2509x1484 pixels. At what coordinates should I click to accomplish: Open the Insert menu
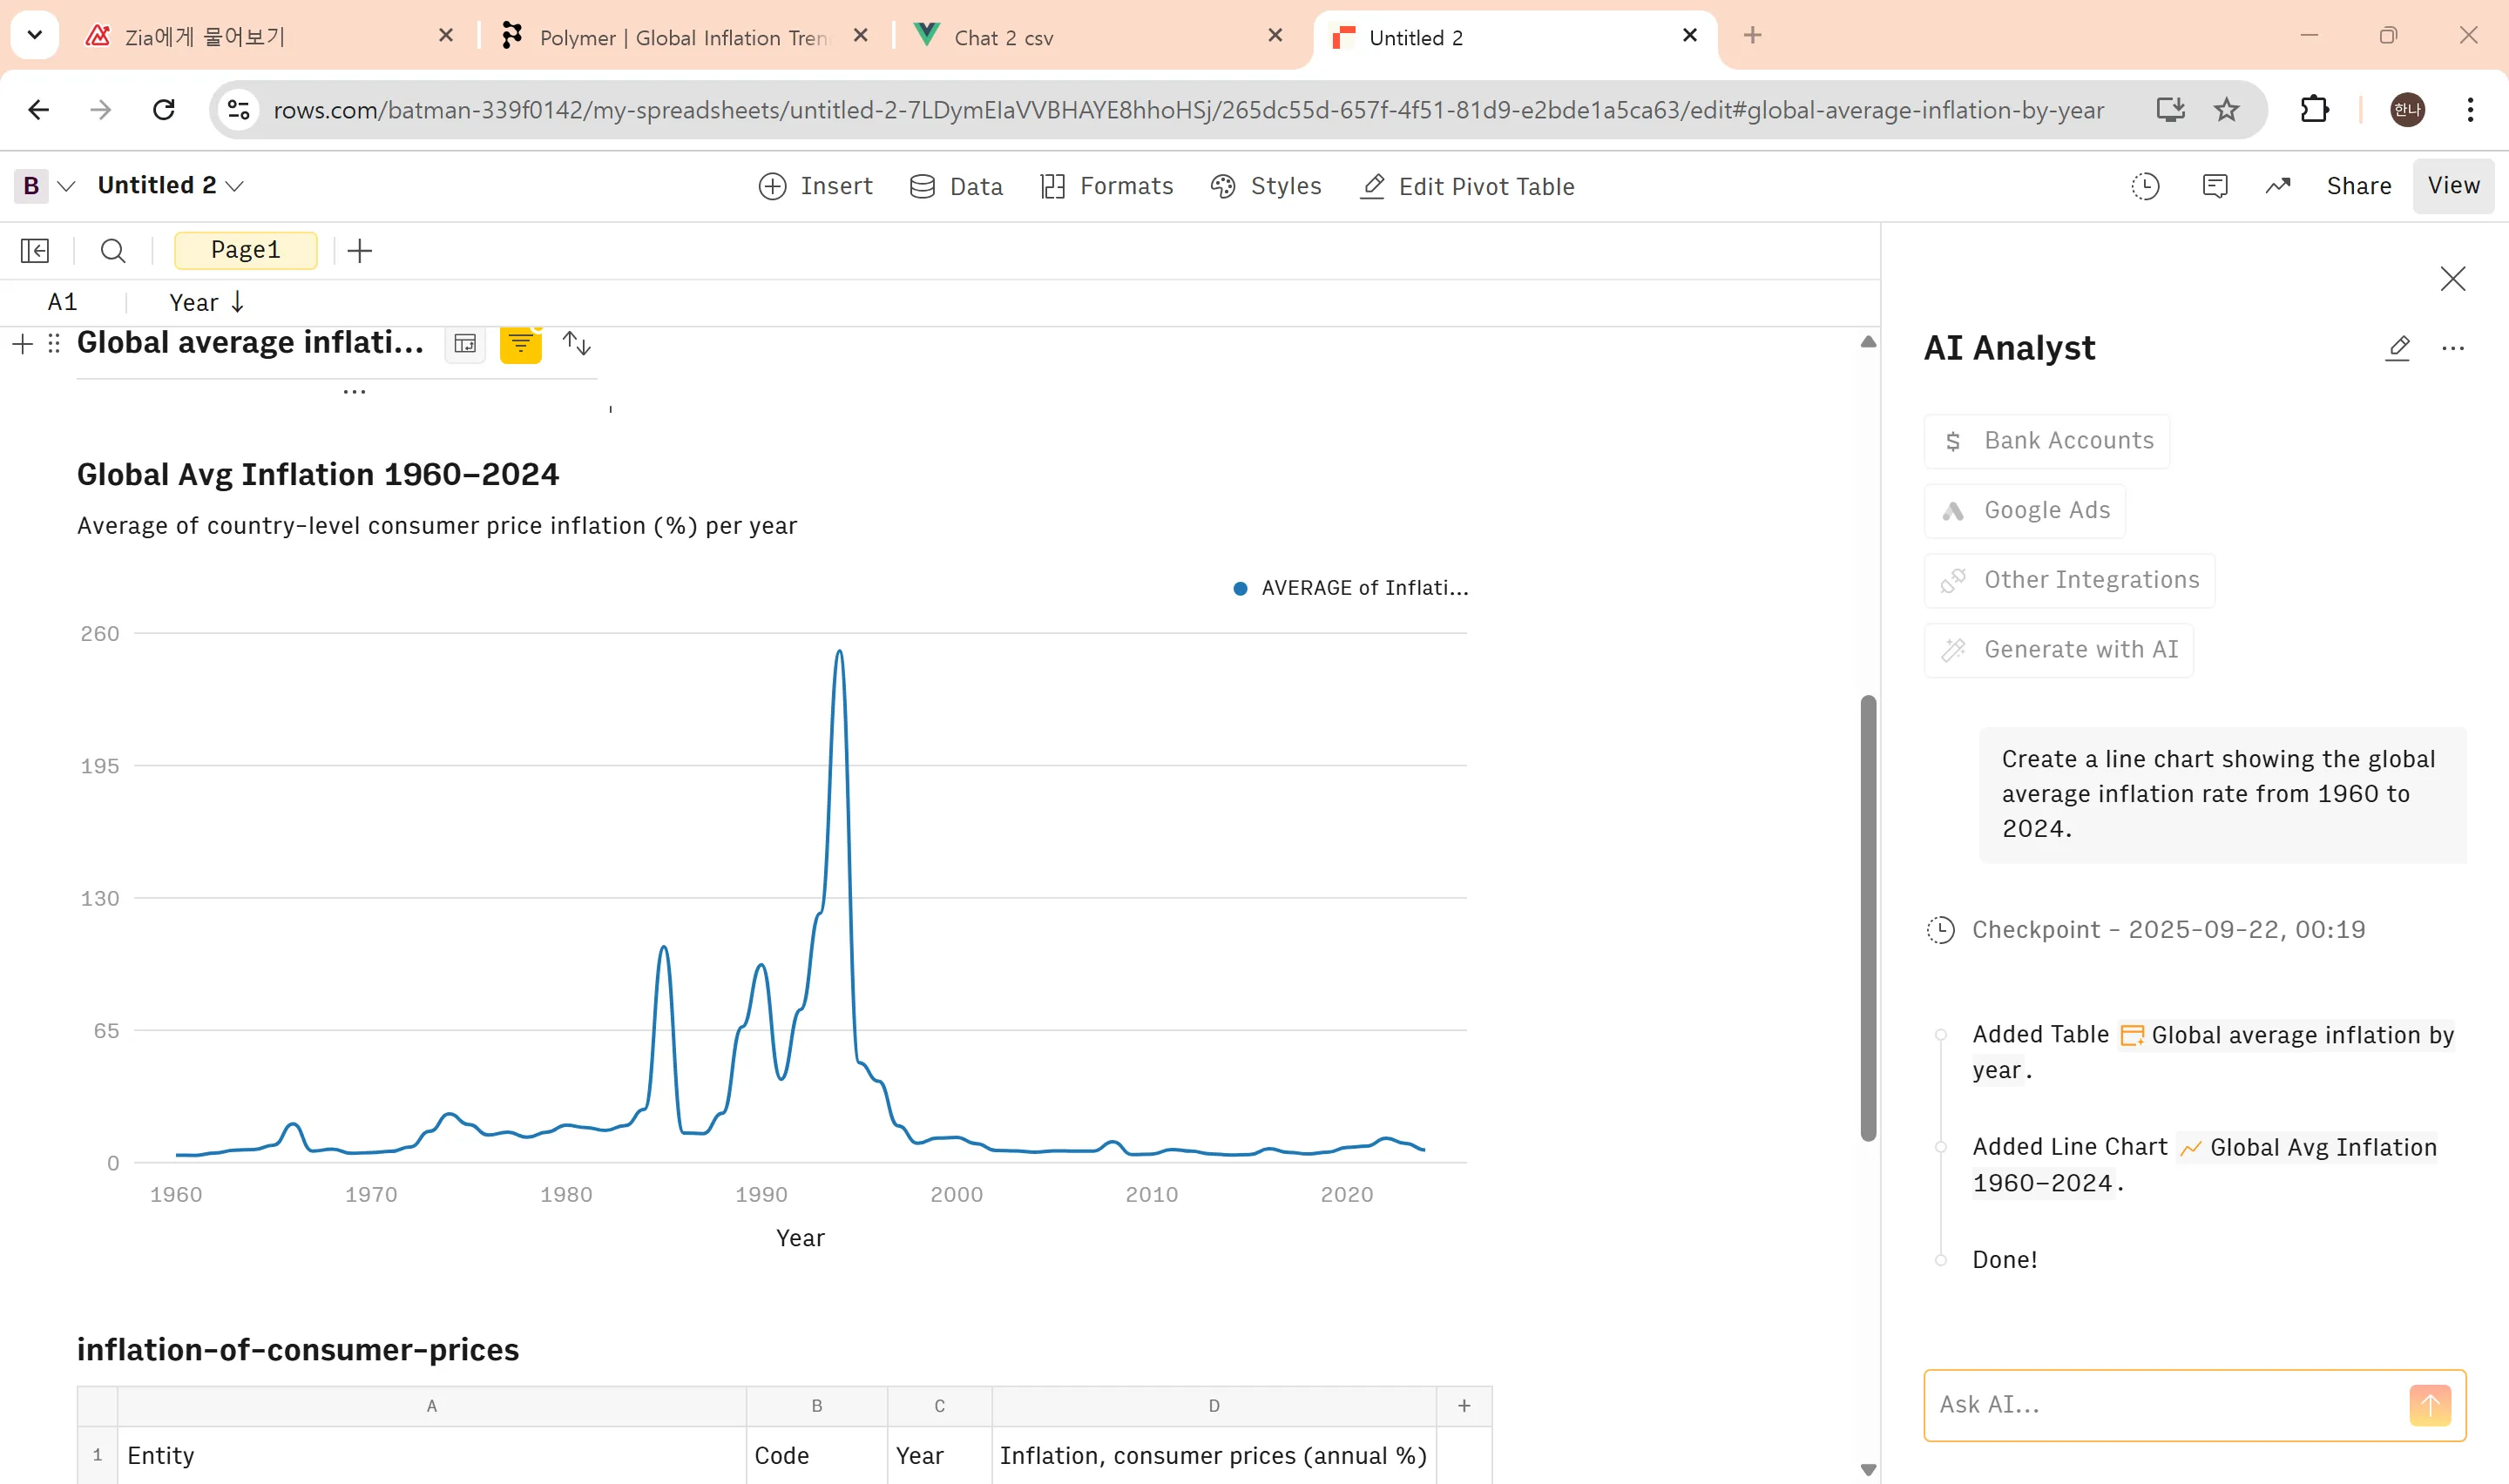click(x=816, y=186)
